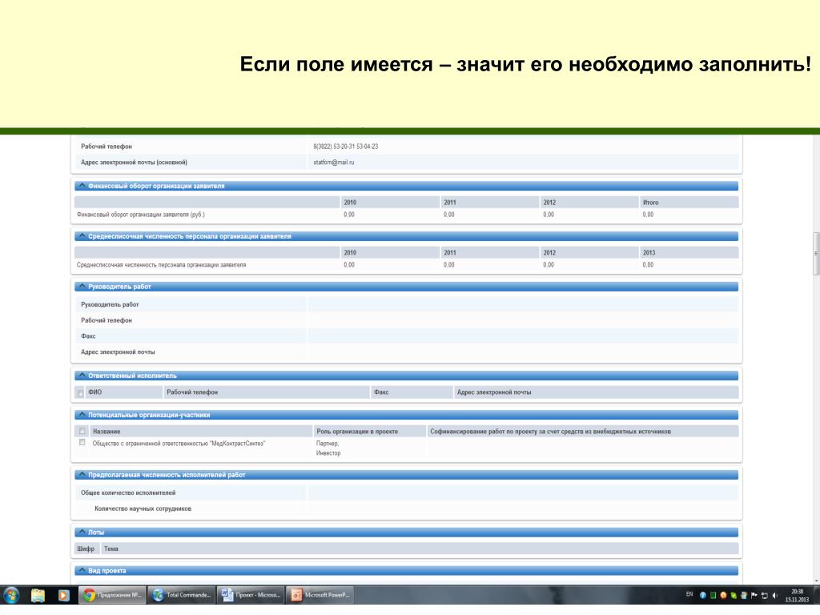The width and height of the screenshot is (820, 615).
Task: Tick the select-all checkbox next to ФИО
Action: (x=81, y=393)
